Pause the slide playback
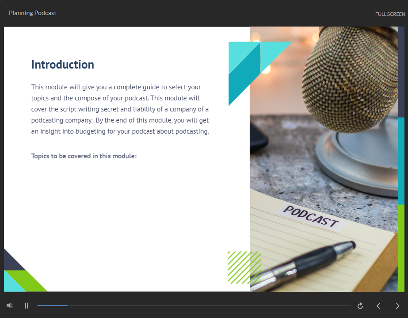Screen dimensions: 408x318 point(27,306)
